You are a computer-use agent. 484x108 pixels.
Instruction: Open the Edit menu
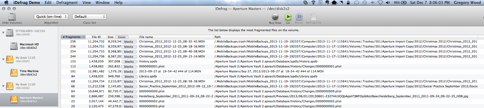pos(48,3)
